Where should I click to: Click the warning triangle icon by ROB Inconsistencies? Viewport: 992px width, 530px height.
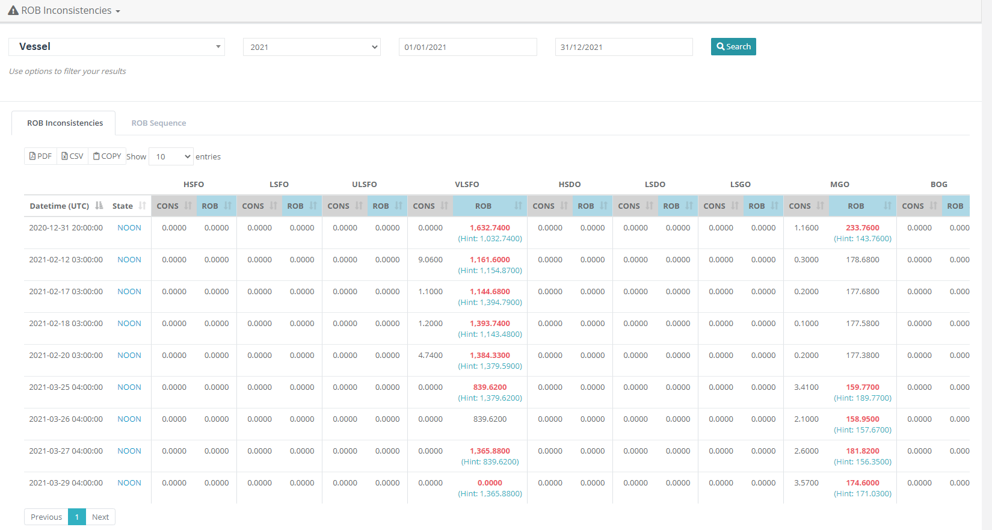click(13, 10)
